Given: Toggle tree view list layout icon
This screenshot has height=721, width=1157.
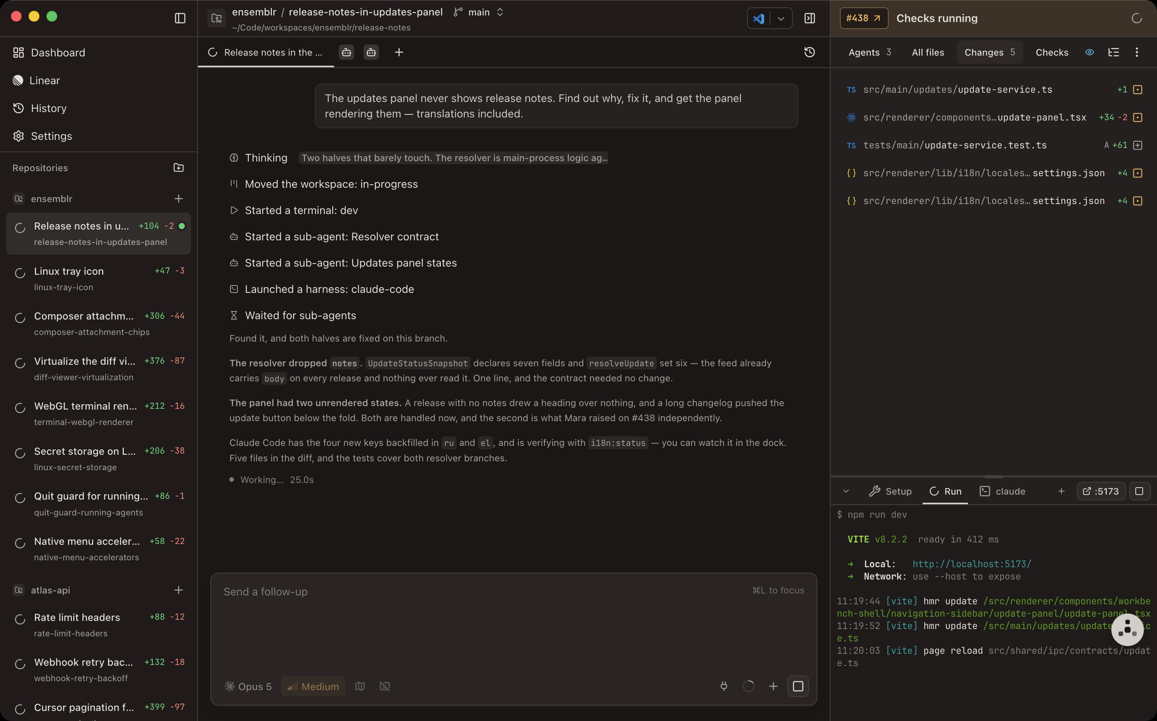Looking at the screenshot, I should [1114, 53].
